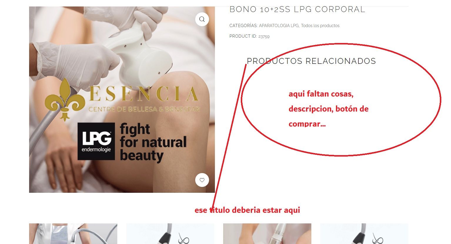This screenshot has width=451, height=244.
Task: Click the CATEGORÍAS label
Action: [x=243, y=26]
